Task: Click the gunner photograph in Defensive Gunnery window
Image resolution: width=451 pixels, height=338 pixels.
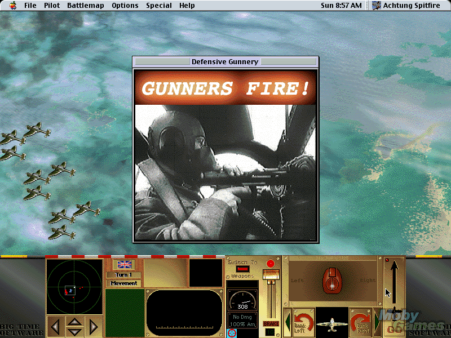Action: [225, 172]
